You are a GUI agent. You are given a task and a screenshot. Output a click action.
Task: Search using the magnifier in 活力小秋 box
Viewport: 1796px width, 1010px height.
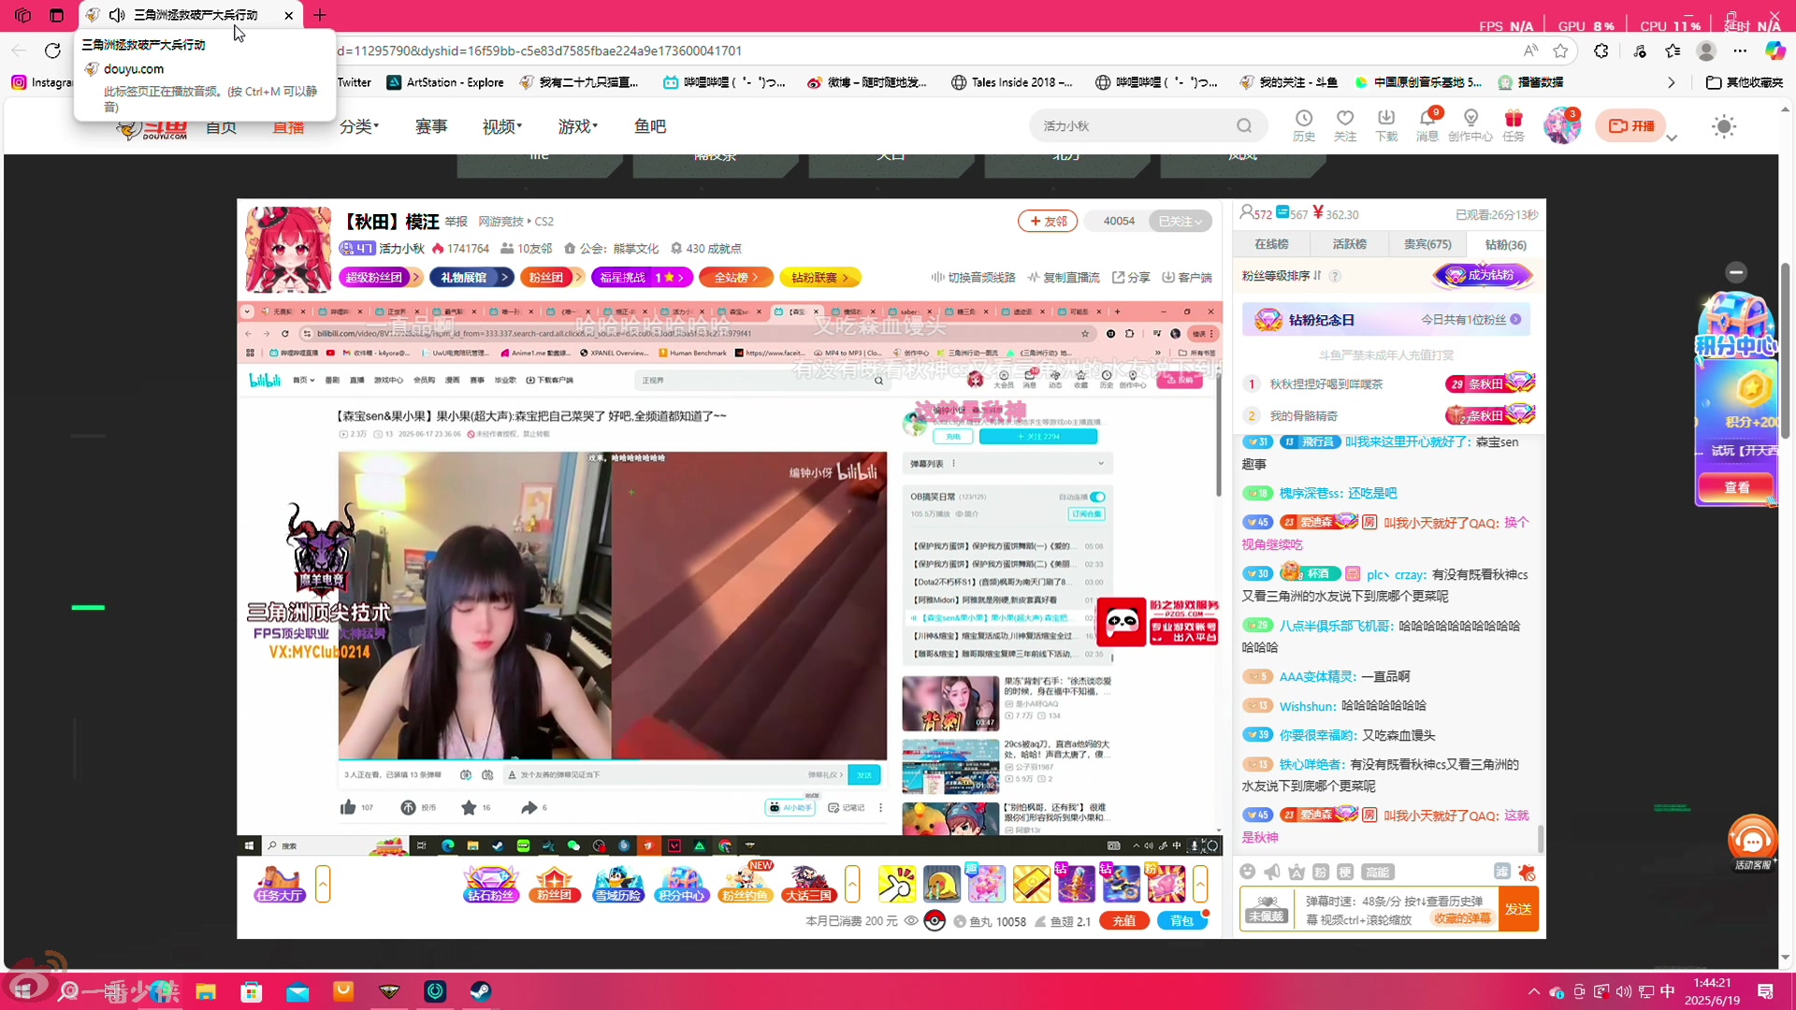1244,125
